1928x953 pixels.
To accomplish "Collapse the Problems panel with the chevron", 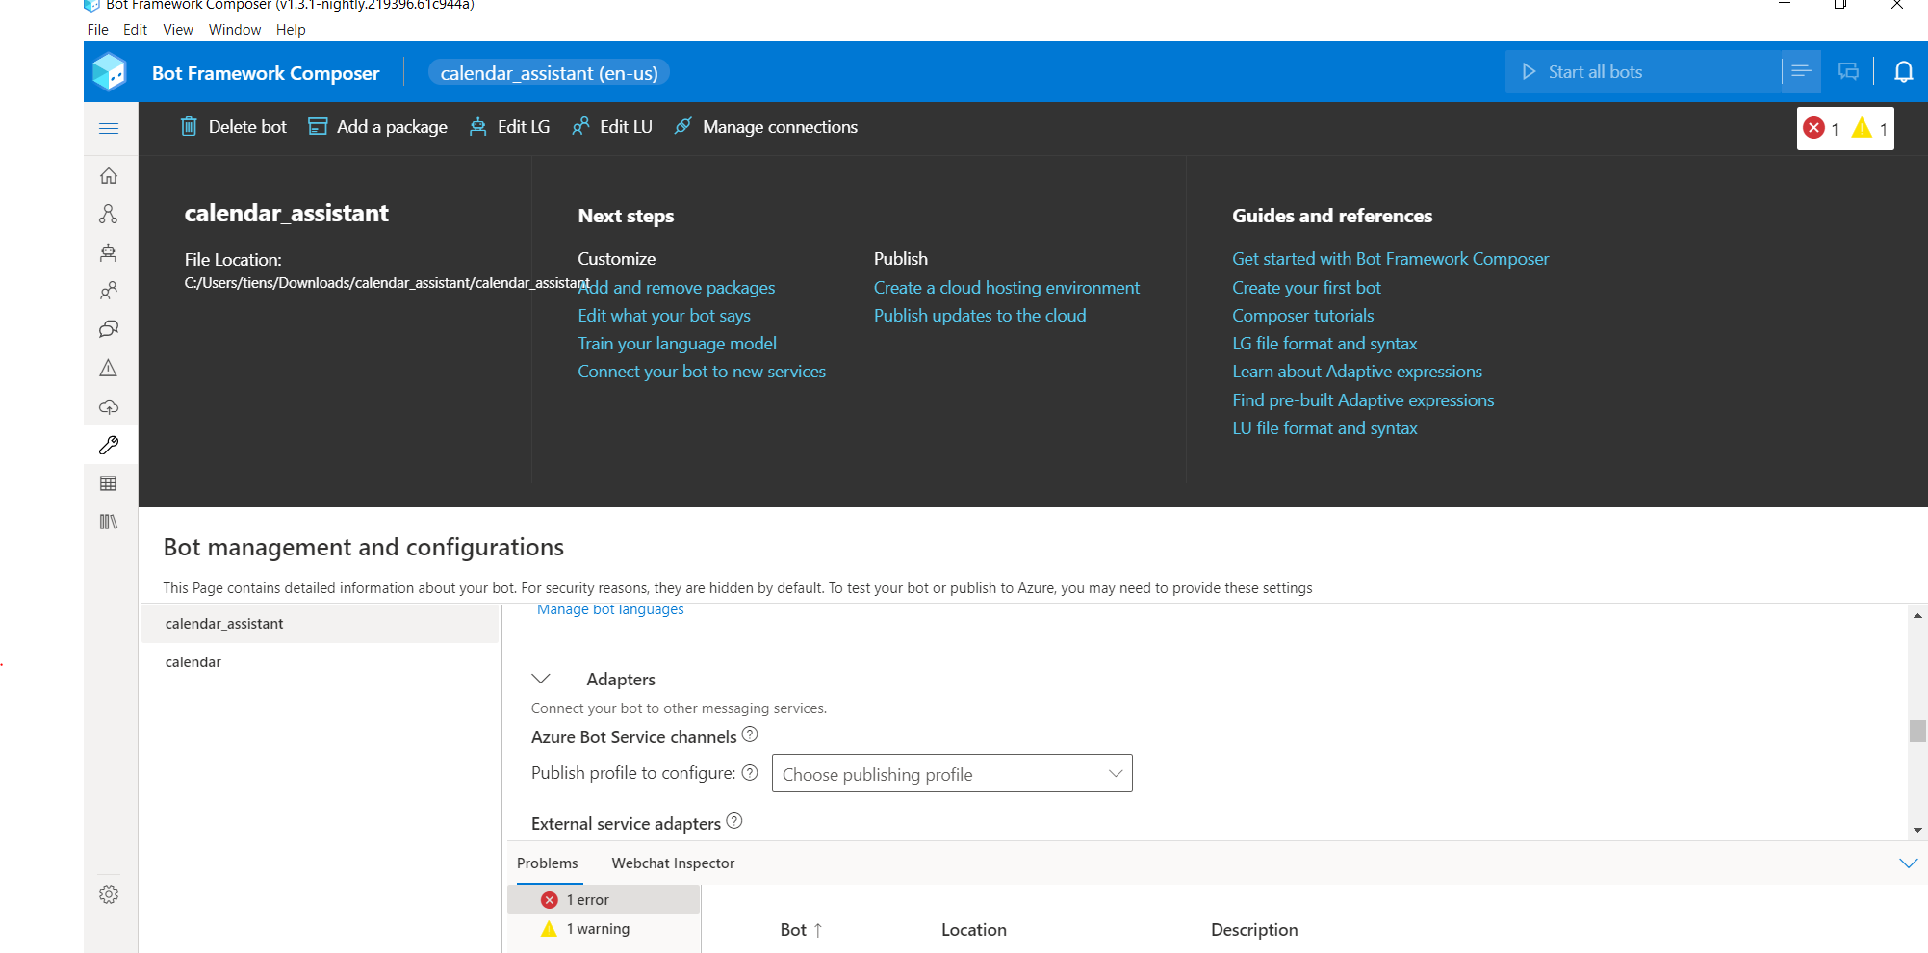I will (1910, 863).
